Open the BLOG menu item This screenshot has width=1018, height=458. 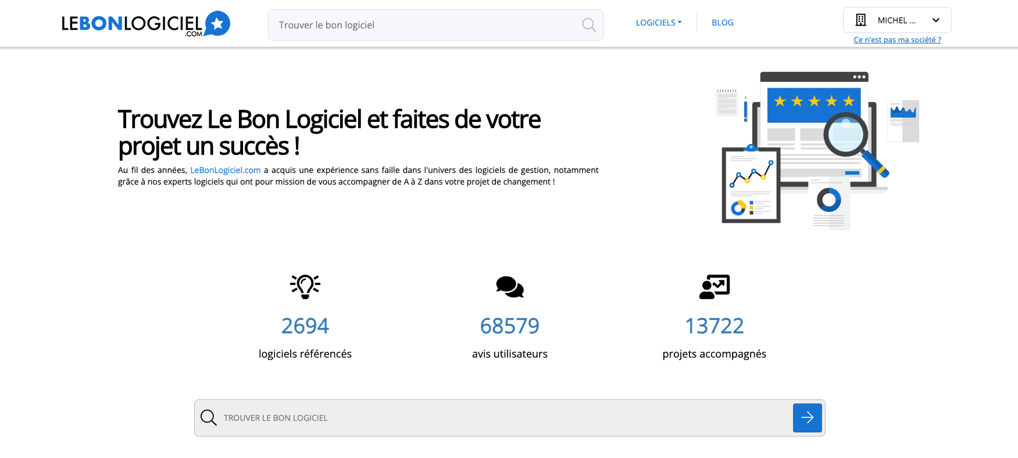pos(723,23)
